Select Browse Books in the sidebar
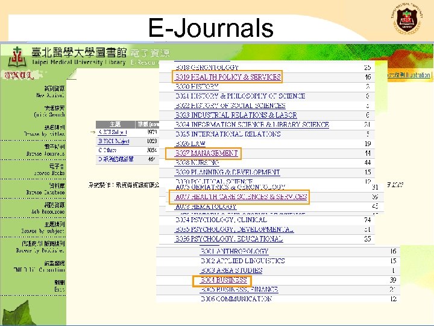This screenshot has height=326, width=434. [x=49, y=170]
